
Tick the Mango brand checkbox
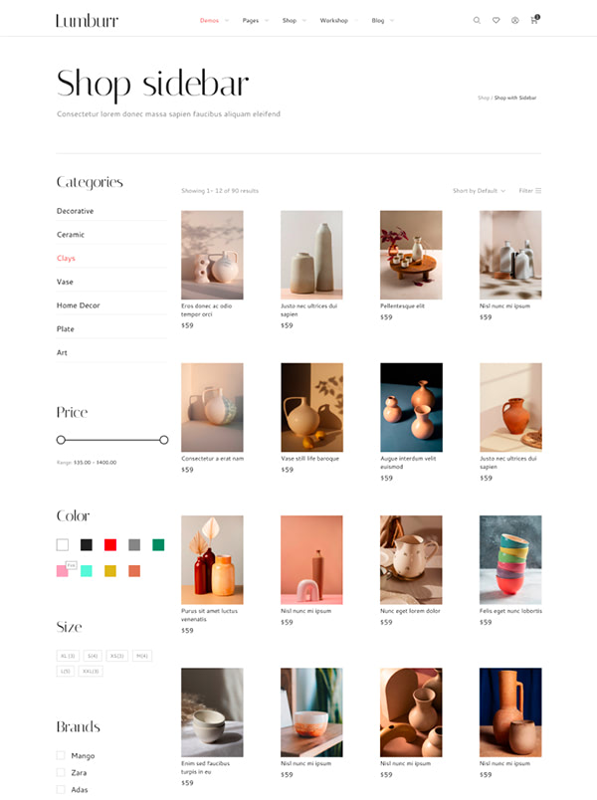(61, 755)
